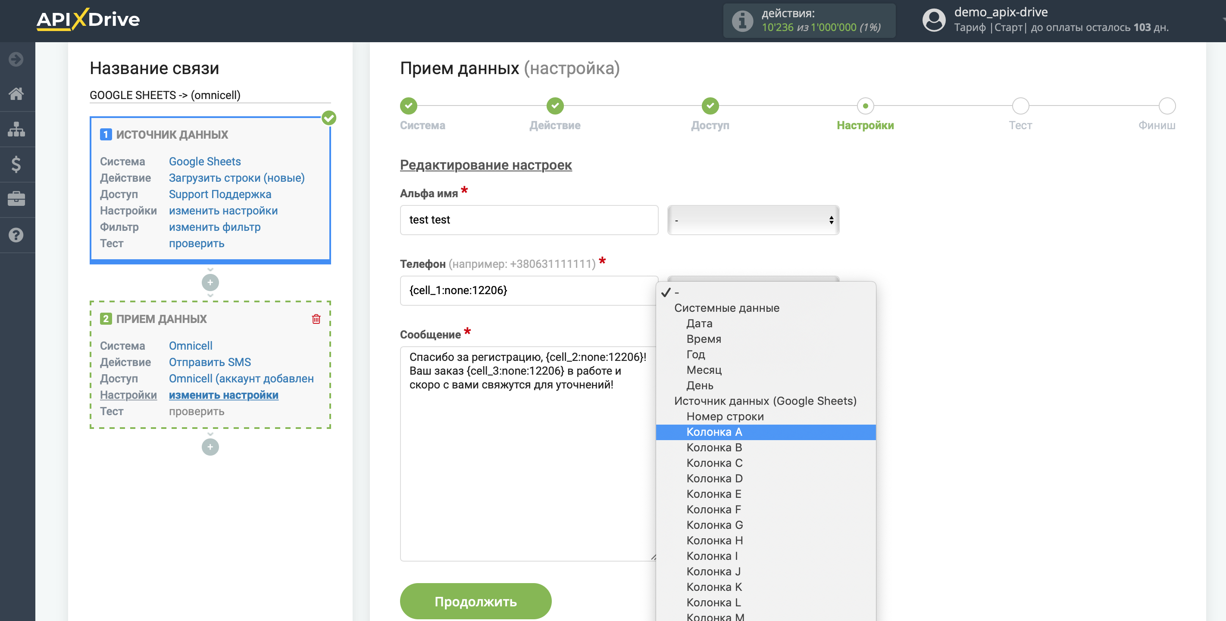
Task: Click the Финиш step circle
Action: pos(1167,106)
